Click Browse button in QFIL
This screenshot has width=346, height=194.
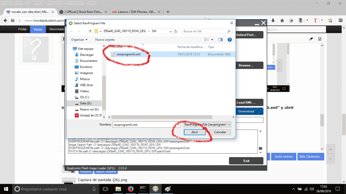pos(249,65)
